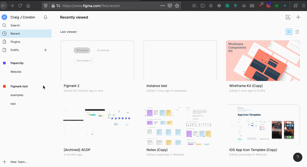Open the notifications bell

[45, 17]
